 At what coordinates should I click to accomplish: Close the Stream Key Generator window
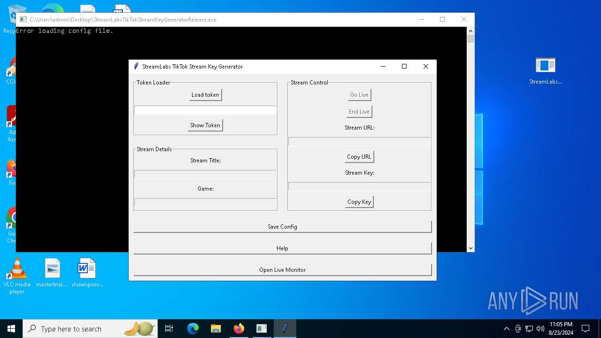click(x=426, y=66)
